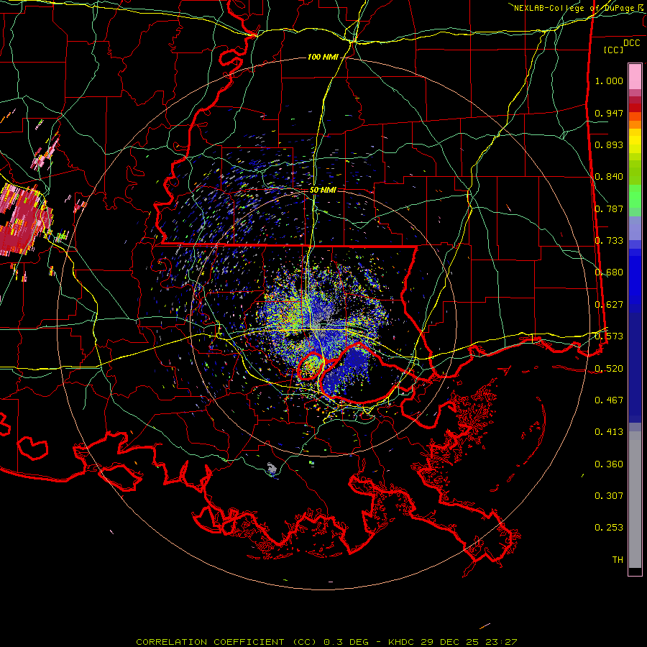Click the 0.520 colorbar value
The height and width of the screenshot is (647, 647).
609,368
